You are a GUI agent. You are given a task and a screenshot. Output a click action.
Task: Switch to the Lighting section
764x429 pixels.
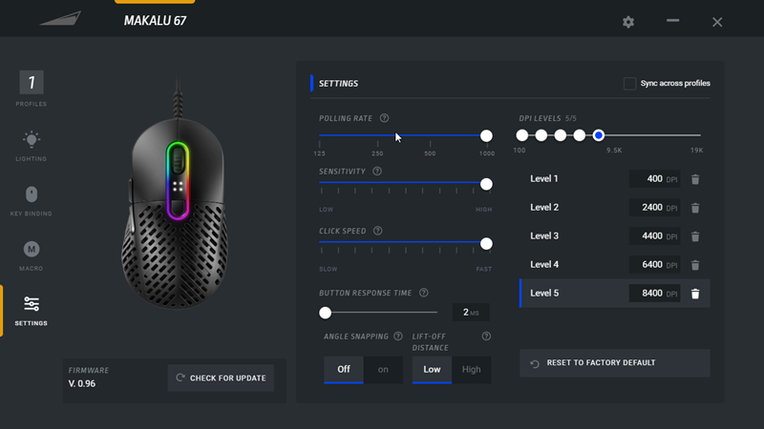[x=32, y=145]
